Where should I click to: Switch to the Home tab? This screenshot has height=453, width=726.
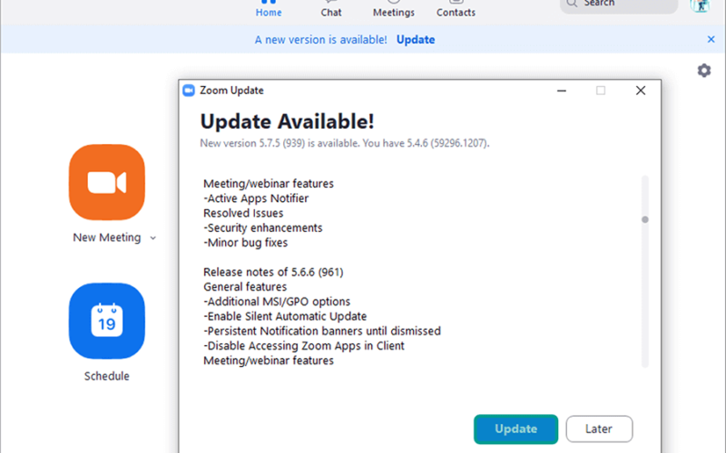click(x=269, y=9)
